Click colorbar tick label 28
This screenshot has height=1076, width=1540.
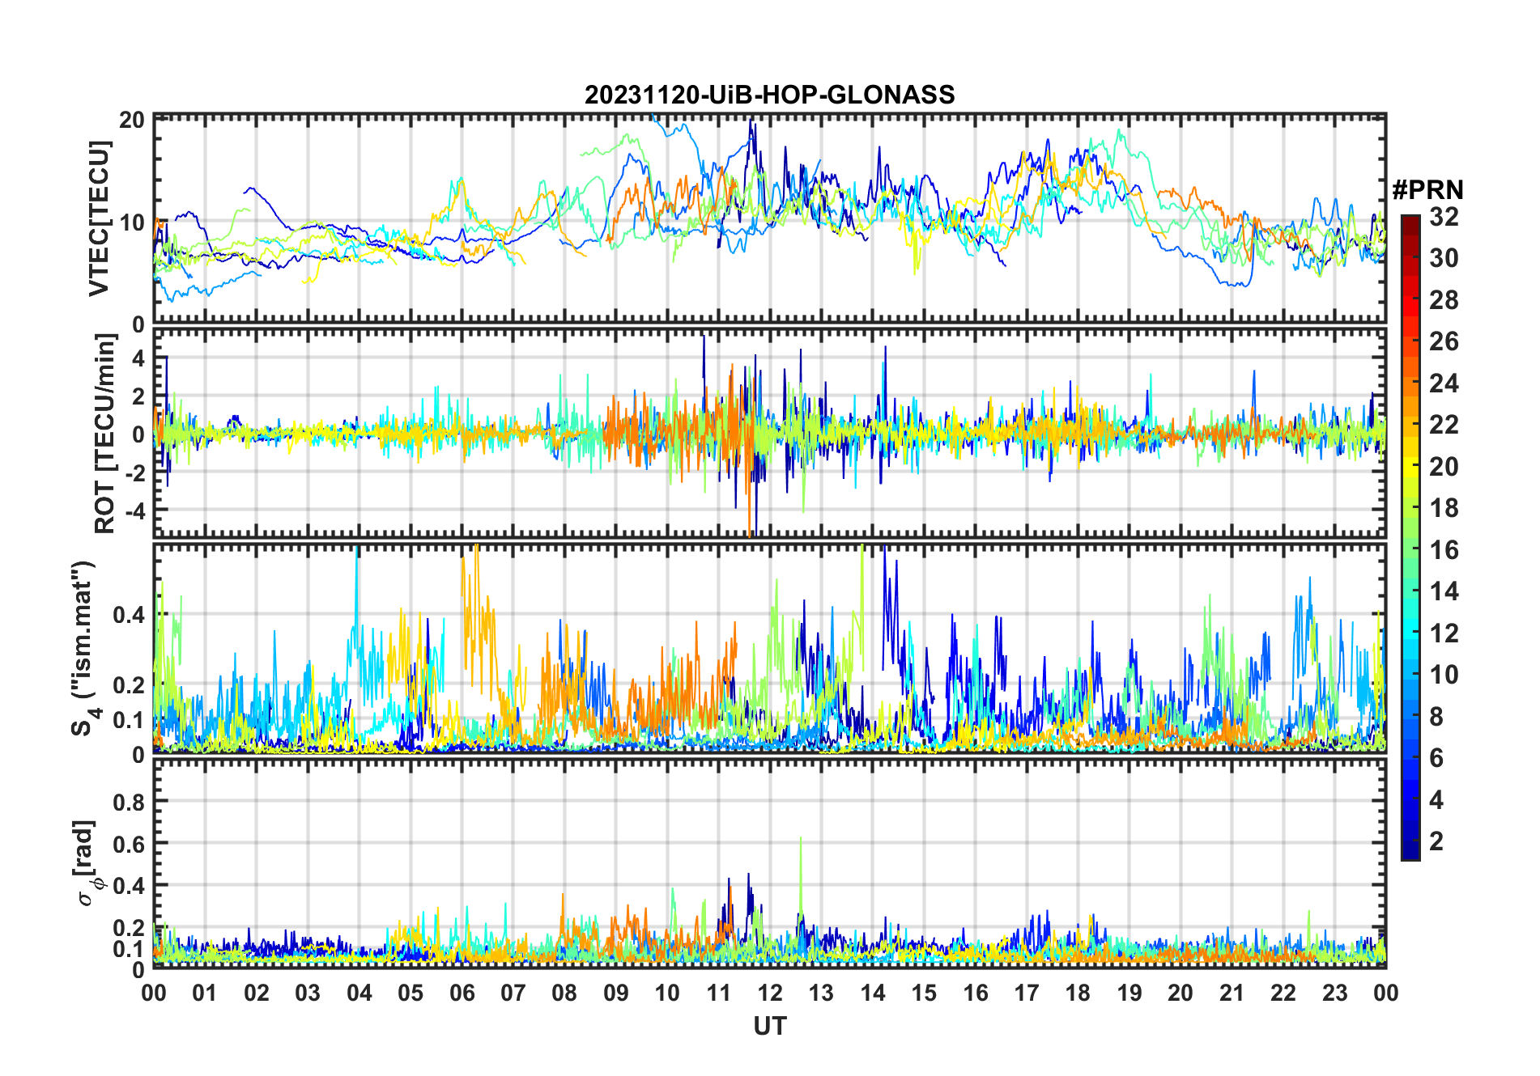(1444, 300)
